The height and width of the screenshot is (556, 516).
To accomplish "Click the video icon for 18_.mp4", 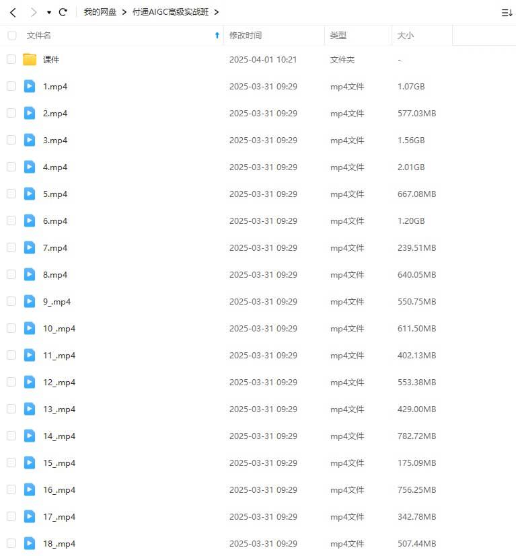I will pos(30,543).
